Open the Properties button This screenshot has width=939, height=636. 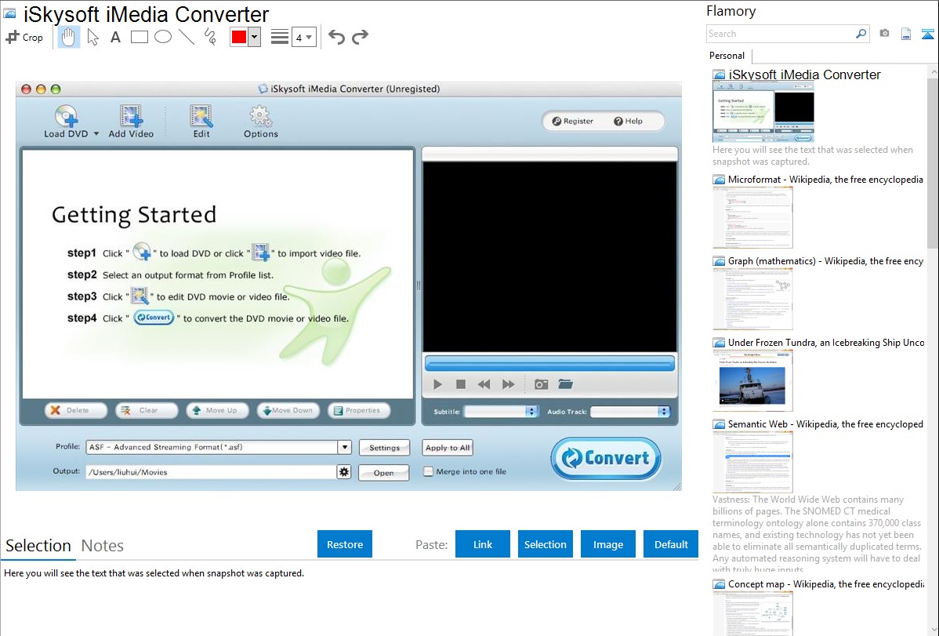coord(359,411)
